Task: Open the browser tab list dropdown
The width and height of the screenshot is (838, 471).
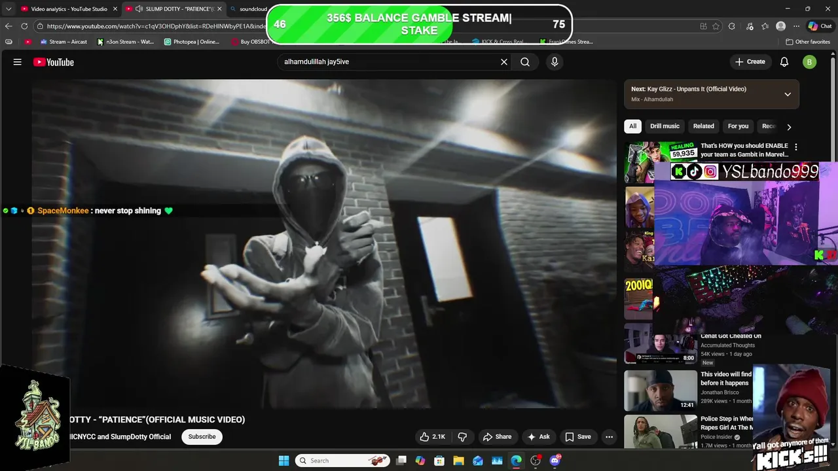Action: point(9,9)
